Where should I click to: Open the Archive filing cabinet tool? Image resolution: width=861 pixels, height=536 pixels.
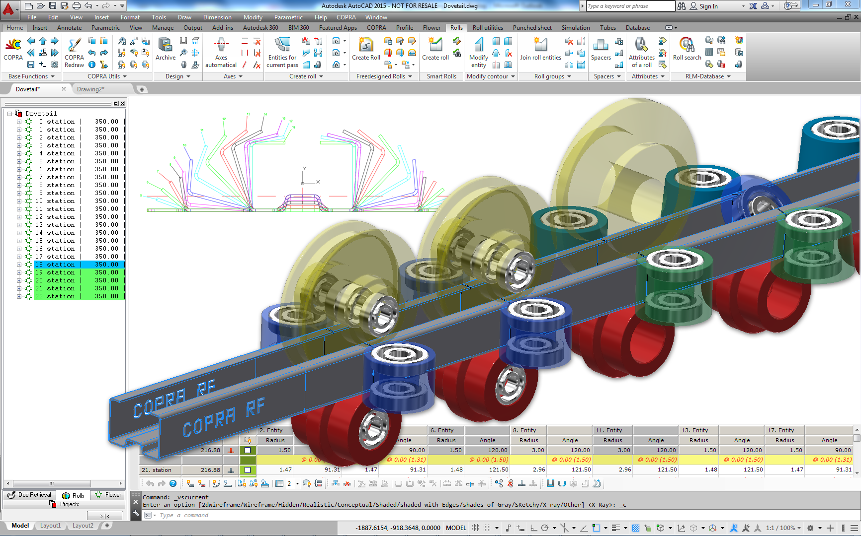coord(165,45)
